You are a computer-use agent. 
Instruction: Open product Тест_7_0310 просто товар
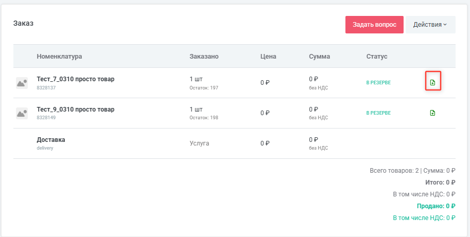[x=76, y=79]
